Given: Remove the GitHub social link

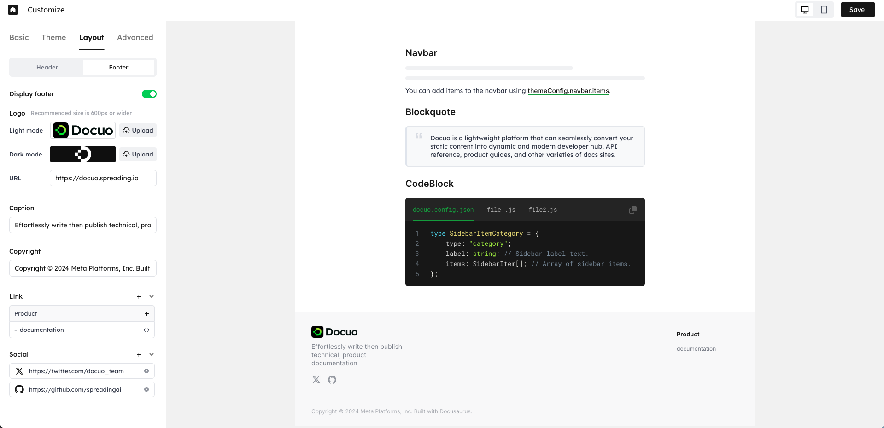Looking at the screenshot, I should point(146,389).
